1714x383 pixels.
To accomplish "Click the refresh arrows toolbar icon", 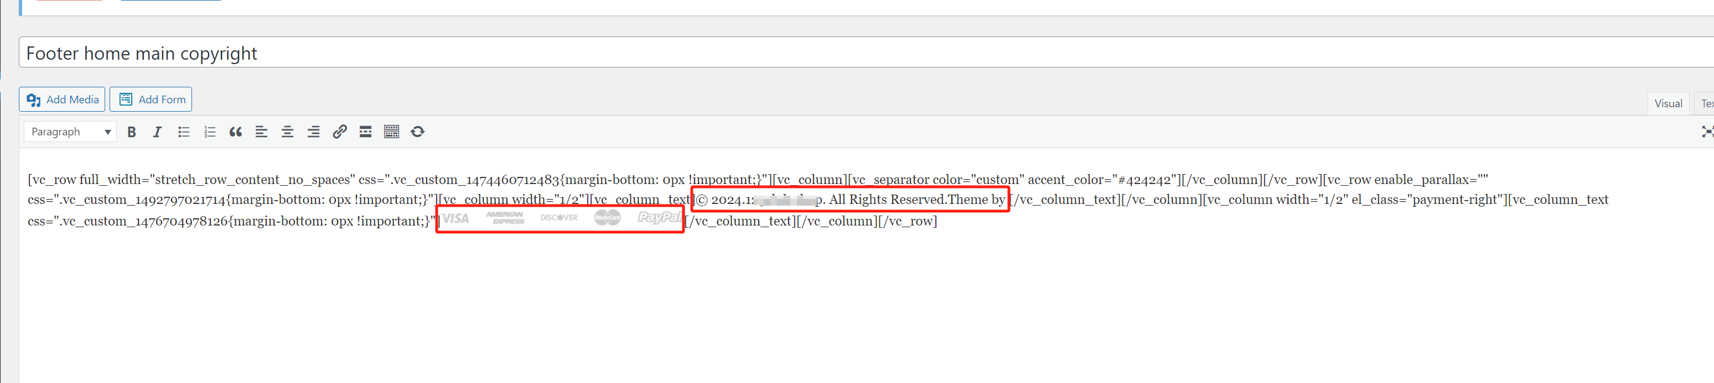I will tap(417, 132).
